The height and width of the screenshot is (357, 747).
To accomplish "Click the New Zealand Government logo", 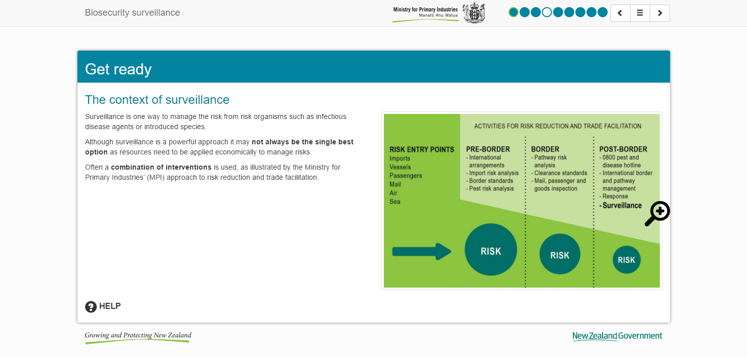I will point(617,336).
